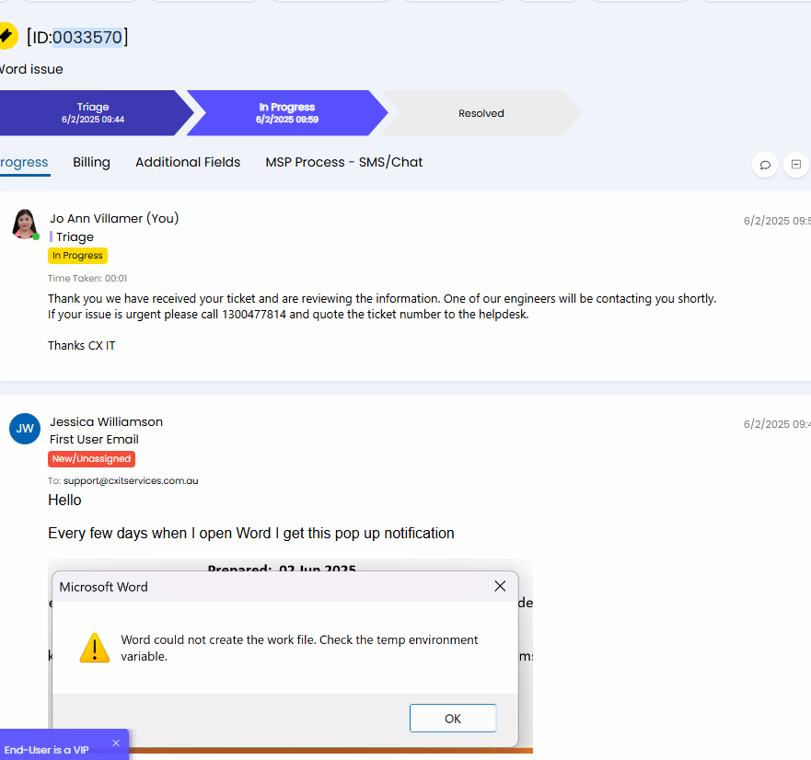Select the Triage stage in the status tracker
This screenshot has width=811, height=760.
93,113
